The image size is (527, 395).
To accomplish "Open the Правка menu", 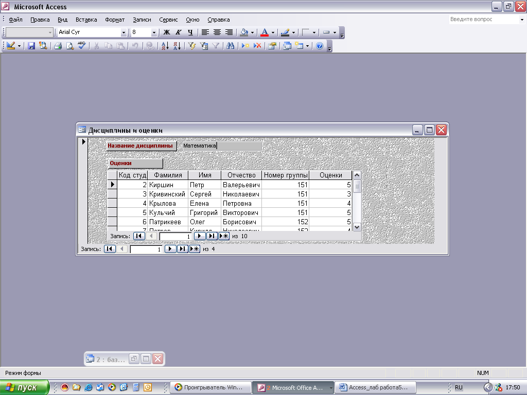I will [x=40, y=20].
